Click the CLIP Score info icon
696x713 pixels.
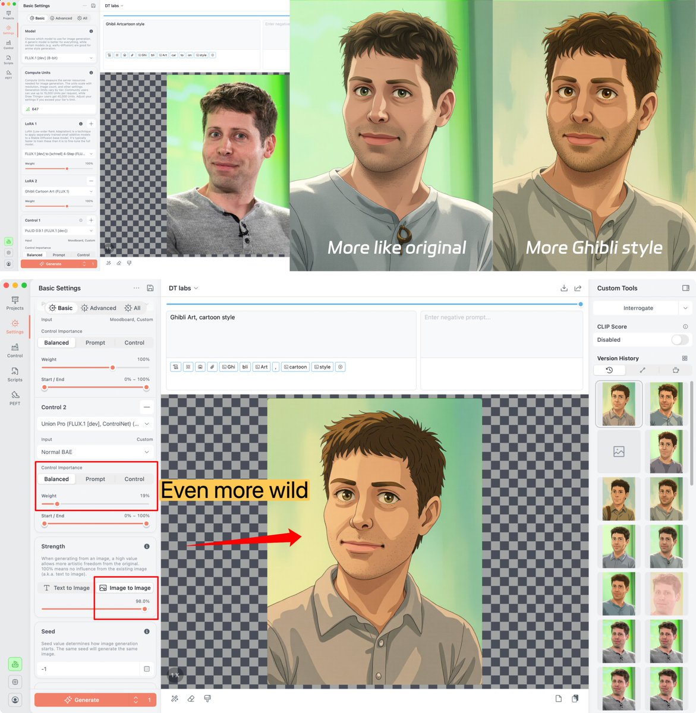pyautogui.click(x=685, y=327)
